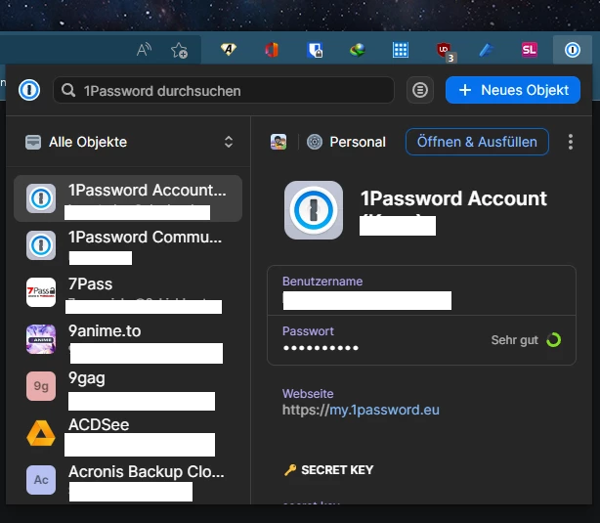
Task: Click the 1Password extension icon in toolbar
Action: [573, 50]
